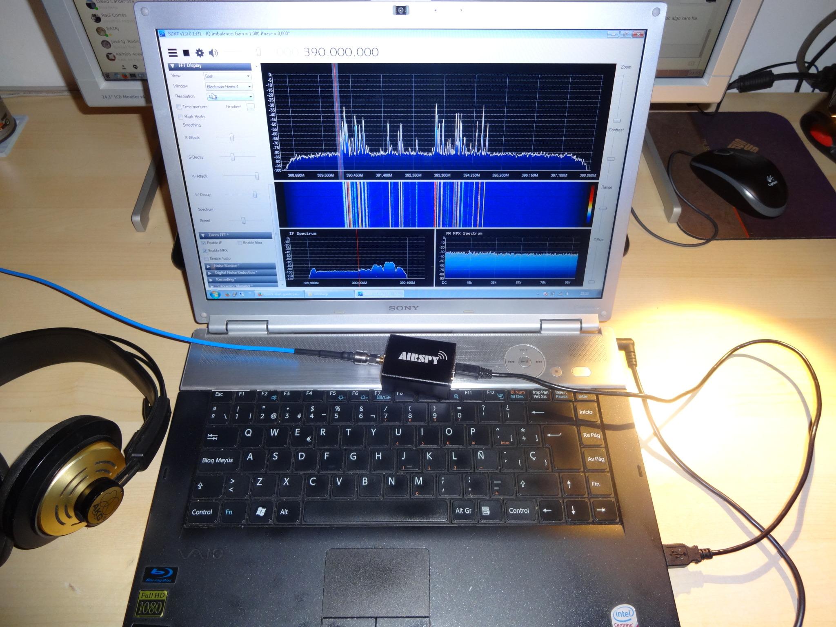Expand the Noise Blanker panel

226,266
